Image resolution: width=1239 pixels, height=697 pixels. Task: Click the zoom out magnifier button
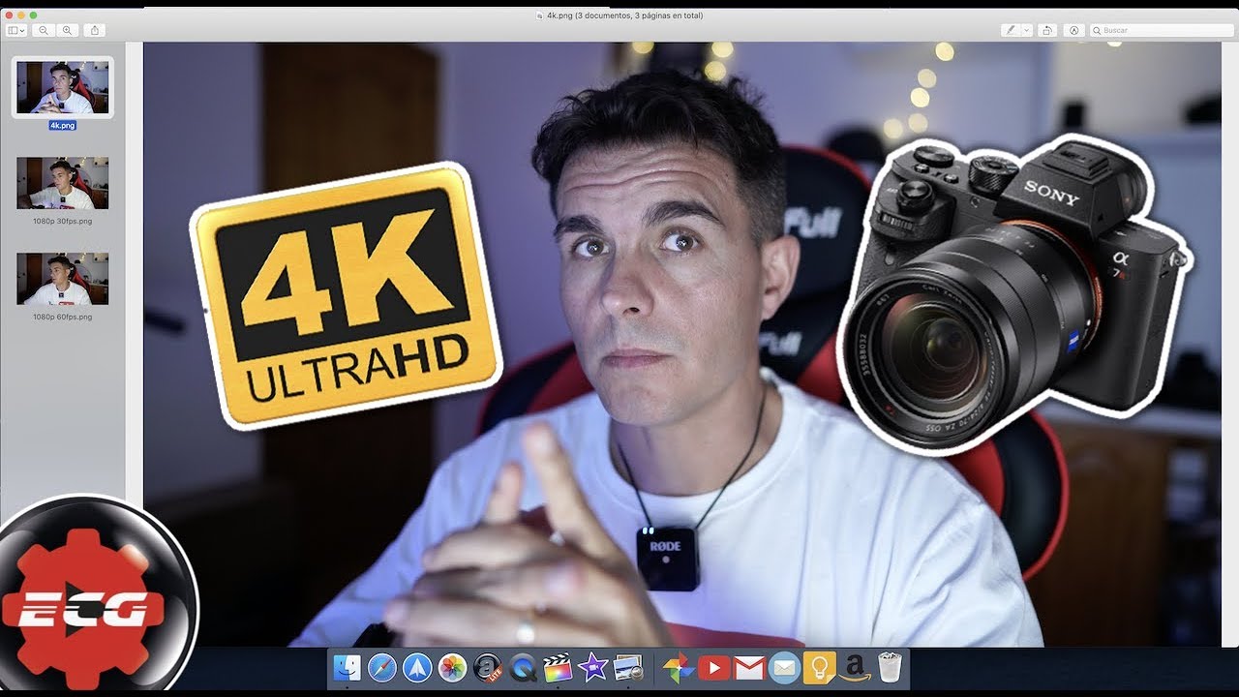(44, 31)
